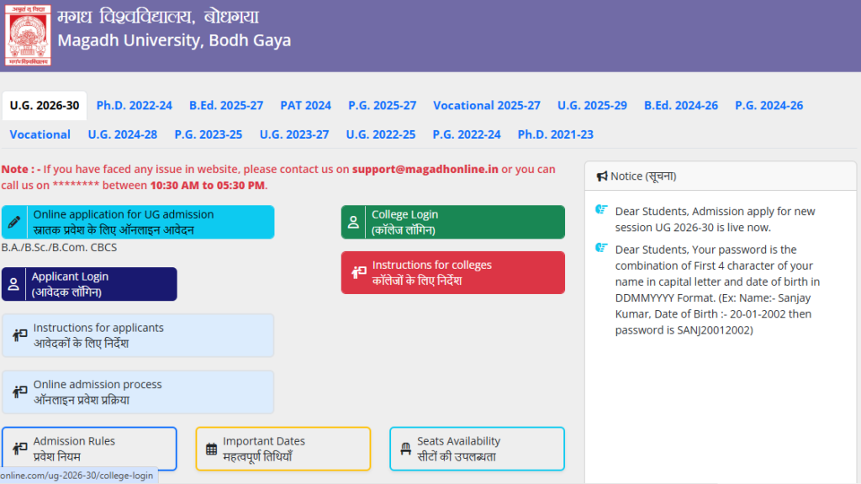
Task: Click the user icon on Applicant Login
Action: 13,284
